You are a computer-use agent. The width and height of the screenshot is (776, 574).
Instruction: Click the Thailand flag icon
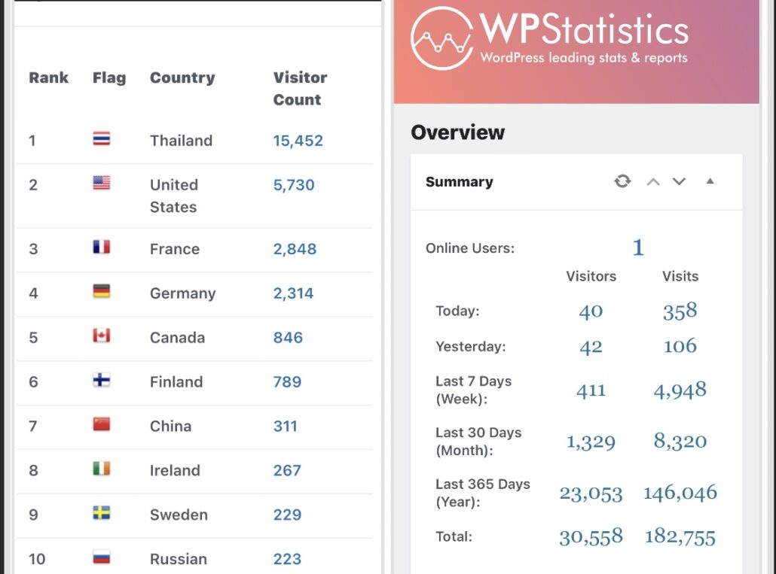[102, 139]
